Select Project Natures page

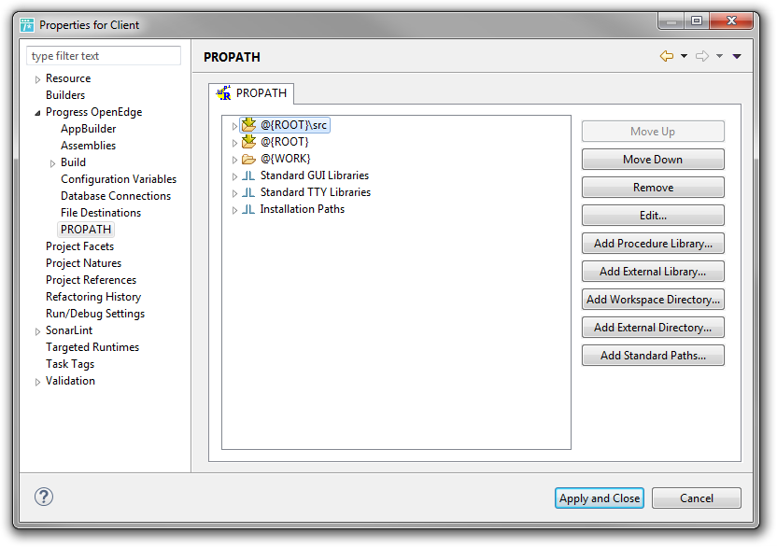click(83, 263)
